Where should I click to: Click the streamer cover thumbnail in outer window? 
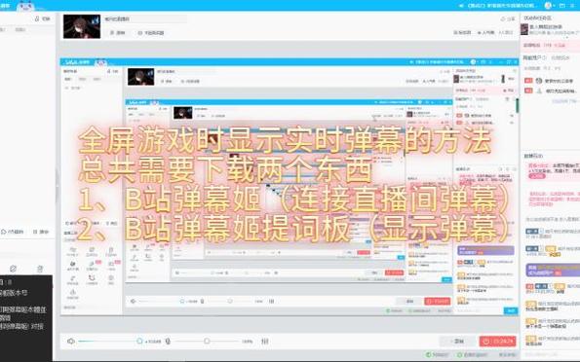82,26
